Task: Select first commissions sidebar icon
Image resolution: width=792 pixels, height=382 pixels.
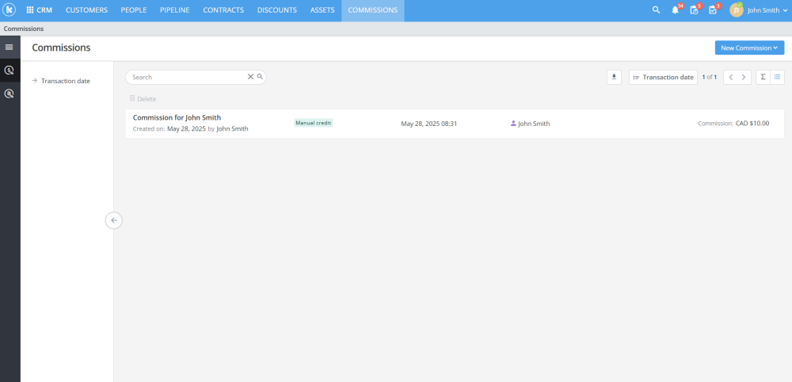Action: (x=9, y=71)
